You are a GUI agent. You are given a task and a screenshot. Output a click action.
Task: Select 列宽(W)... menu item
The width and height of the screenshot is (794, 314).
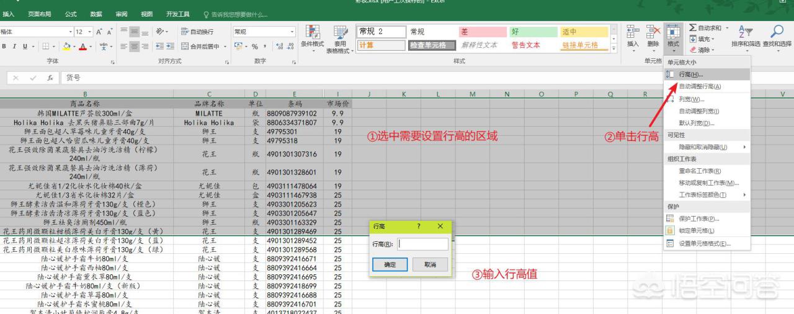pos(707,99)
